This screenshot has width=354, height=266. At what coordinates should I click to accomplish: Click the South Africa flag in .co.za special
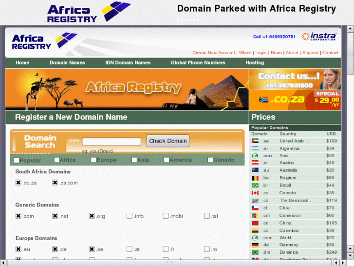[263, 100]
